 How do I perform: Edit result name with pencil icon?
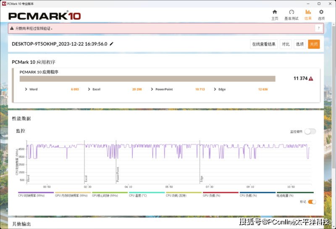click(111, 44)
